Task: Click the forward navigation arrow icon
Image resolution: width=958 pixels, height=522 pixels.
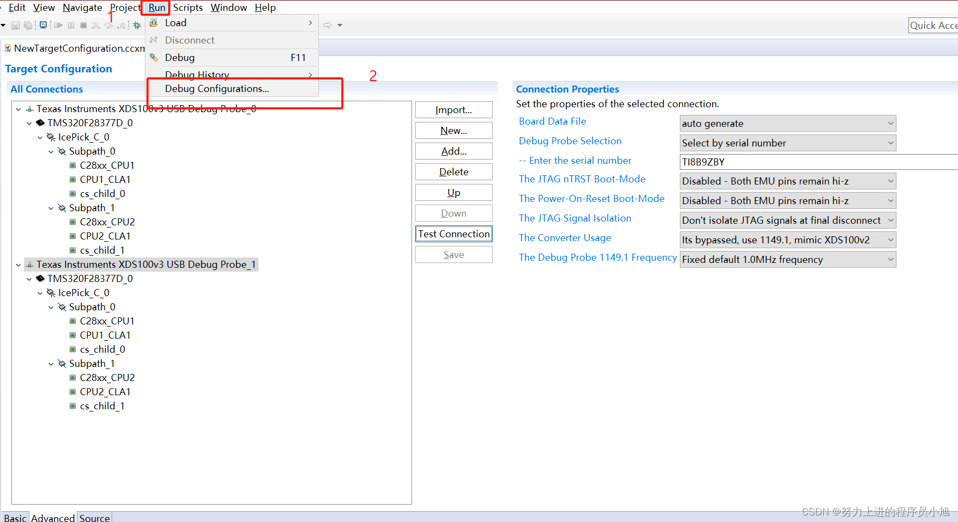Action: point(328,25)
